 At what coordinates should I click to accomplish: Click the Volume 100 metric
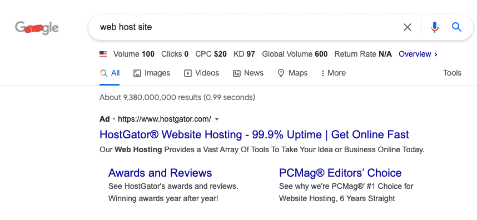[134, 54]
